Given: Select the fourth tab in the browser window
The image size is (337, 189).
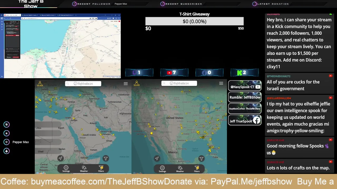Looking at the screenshot, I should (66, 15).
